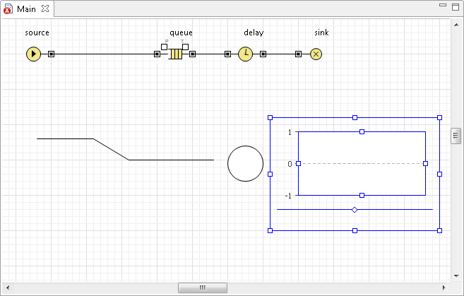Click the horizontal scrollbar thumb
Viewport: 464px width, 296px height.
pos(203,288)
